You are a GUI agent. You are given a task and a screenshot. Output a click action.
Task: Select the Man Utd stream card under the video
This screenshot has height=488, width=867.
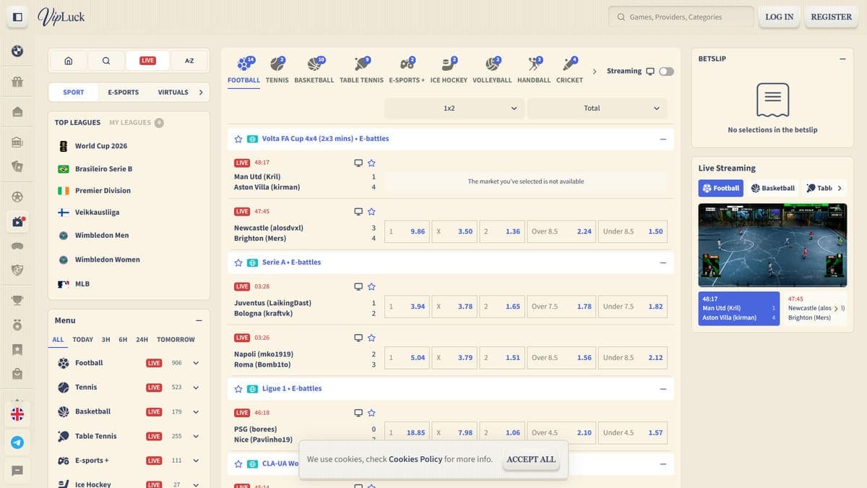(x=738, y=309)
